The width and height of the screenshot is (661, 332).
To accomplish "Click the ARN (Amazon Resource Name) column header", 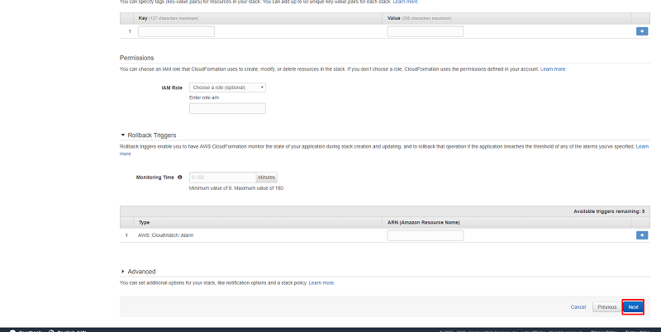I will point(424,222).
